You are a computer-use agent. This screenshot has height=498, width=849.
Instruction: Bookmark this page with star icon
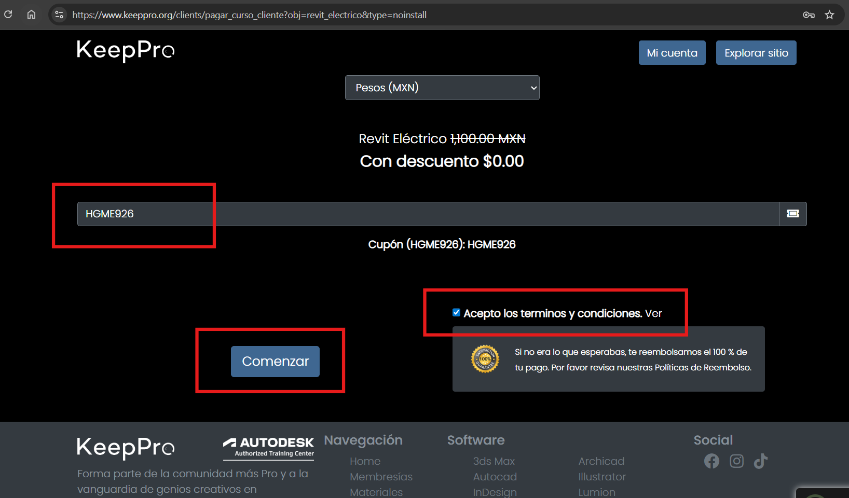click(x=830, y=15)
